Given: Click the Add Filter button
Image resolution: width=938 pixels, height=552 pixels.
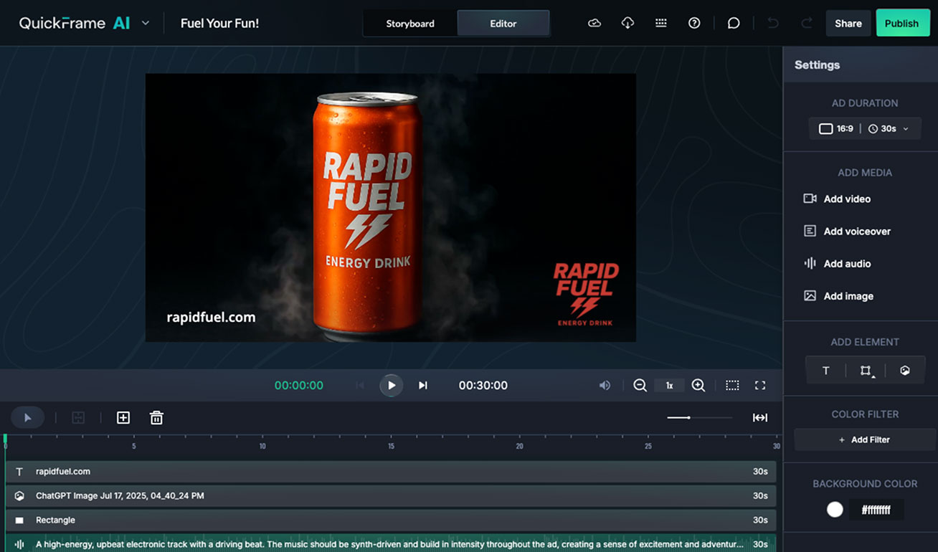Looking at the screenshot, I should point(864,440).
